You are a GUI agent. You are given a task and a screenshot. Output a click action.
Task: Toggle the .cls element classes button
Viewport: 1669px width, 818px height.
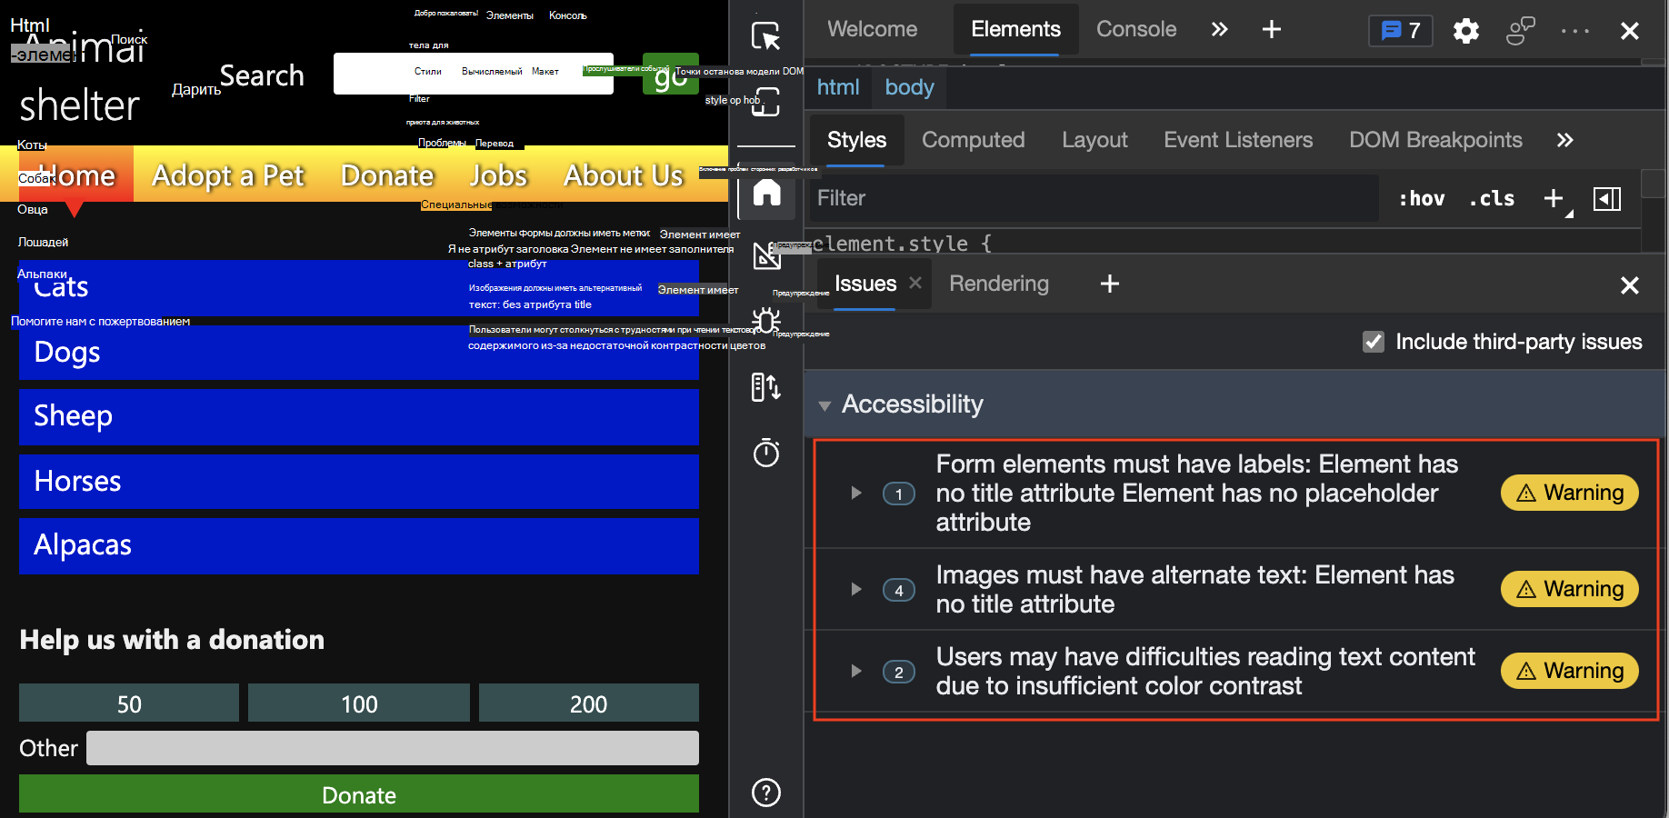[1491, 198]
